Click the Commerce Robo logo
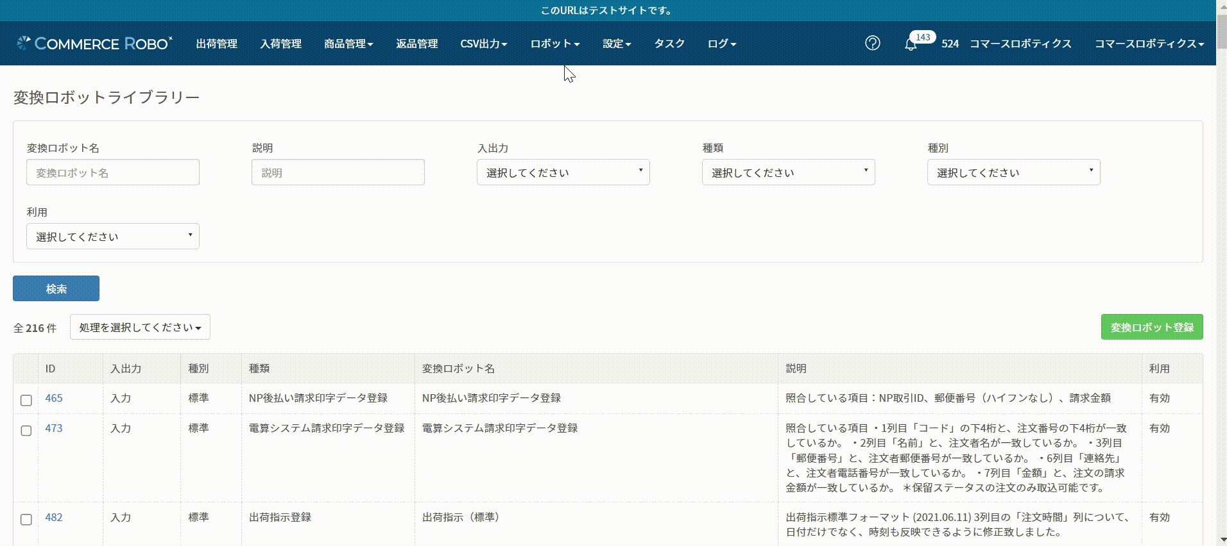The width and height of the screenshot is (1227, 546). (x=94, y=43)
